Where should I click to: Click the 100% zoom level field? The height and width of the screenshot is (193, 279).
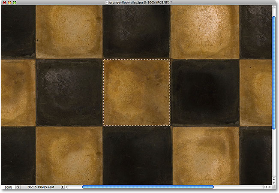(x=8, y=187)
